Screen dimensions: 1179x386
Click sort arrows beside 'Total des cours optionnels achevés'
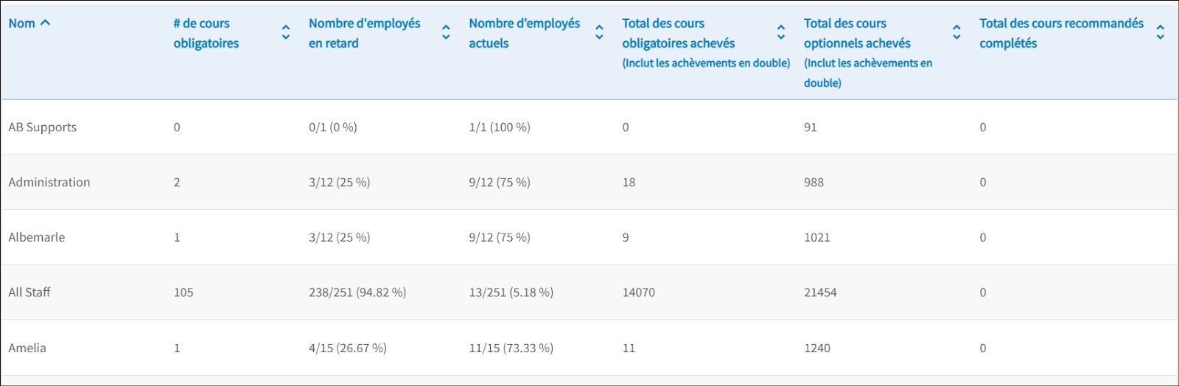[956, 32]
